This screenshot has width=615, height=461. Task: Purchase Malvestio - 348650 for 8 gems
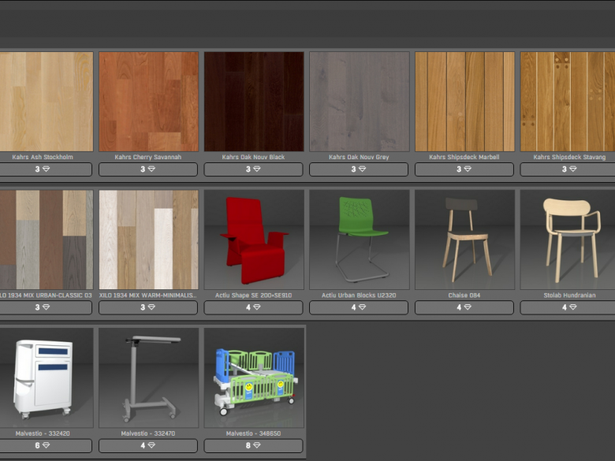click(x=253, y=446)
